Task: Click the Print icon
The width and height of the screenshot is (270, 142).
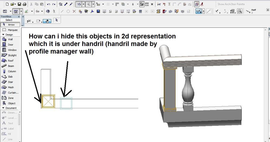Action: pos(24,4)
